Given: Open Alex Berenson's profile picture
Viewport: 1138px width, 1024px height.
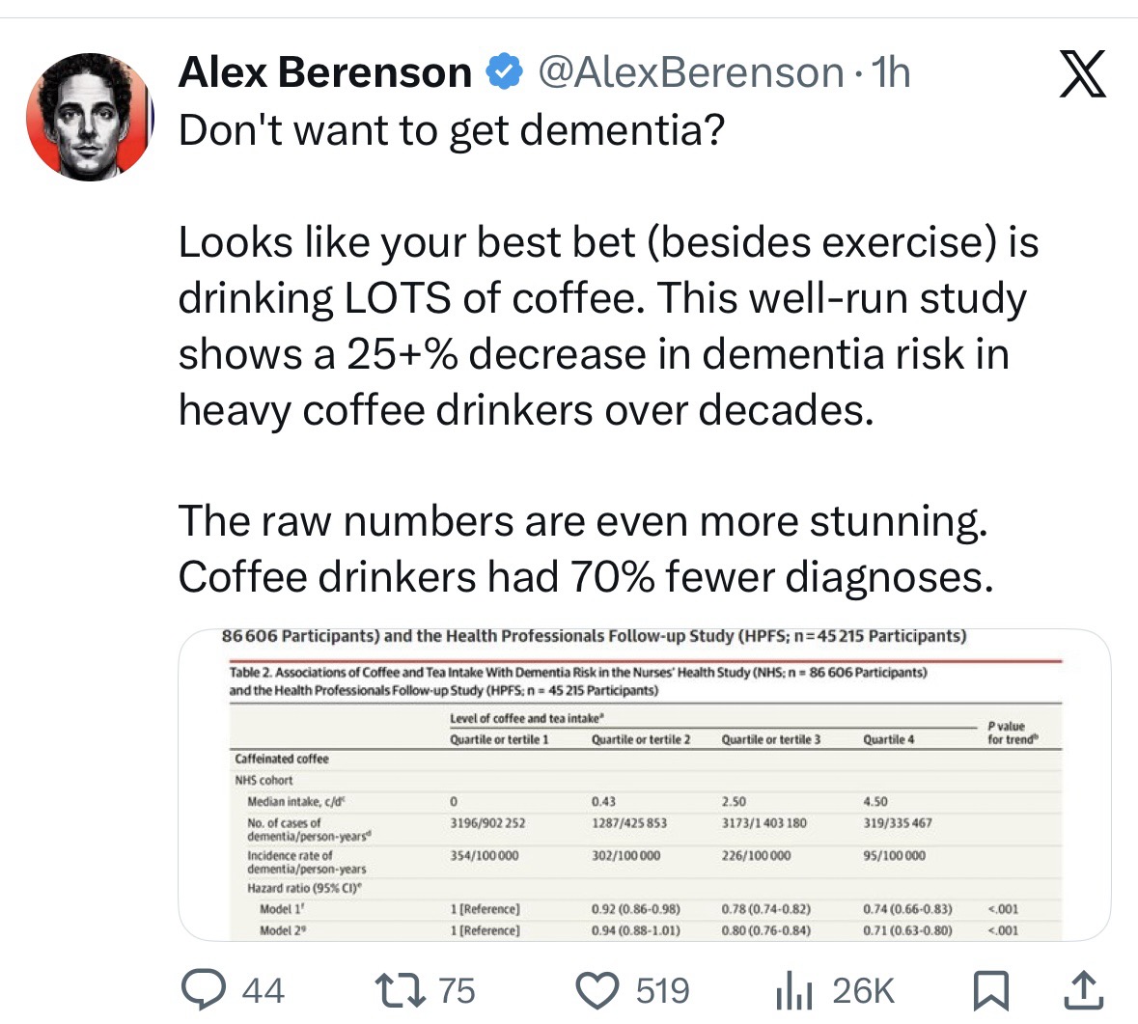Looking at the screenshot, I should (x=90, y=117).
